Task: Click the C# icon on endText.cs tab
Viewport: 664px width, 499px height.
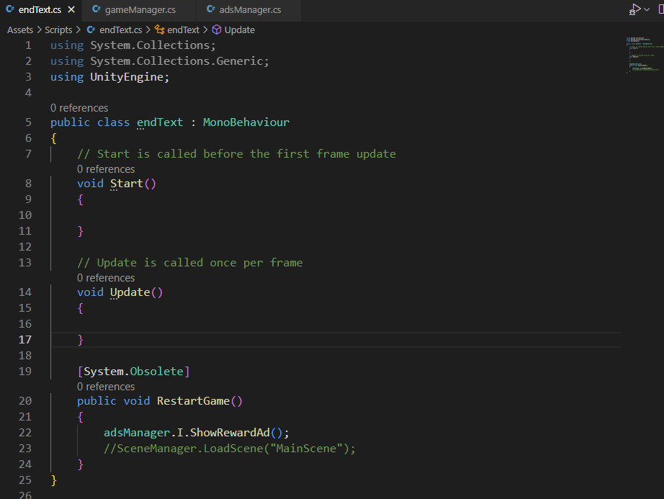Action: 10,9
